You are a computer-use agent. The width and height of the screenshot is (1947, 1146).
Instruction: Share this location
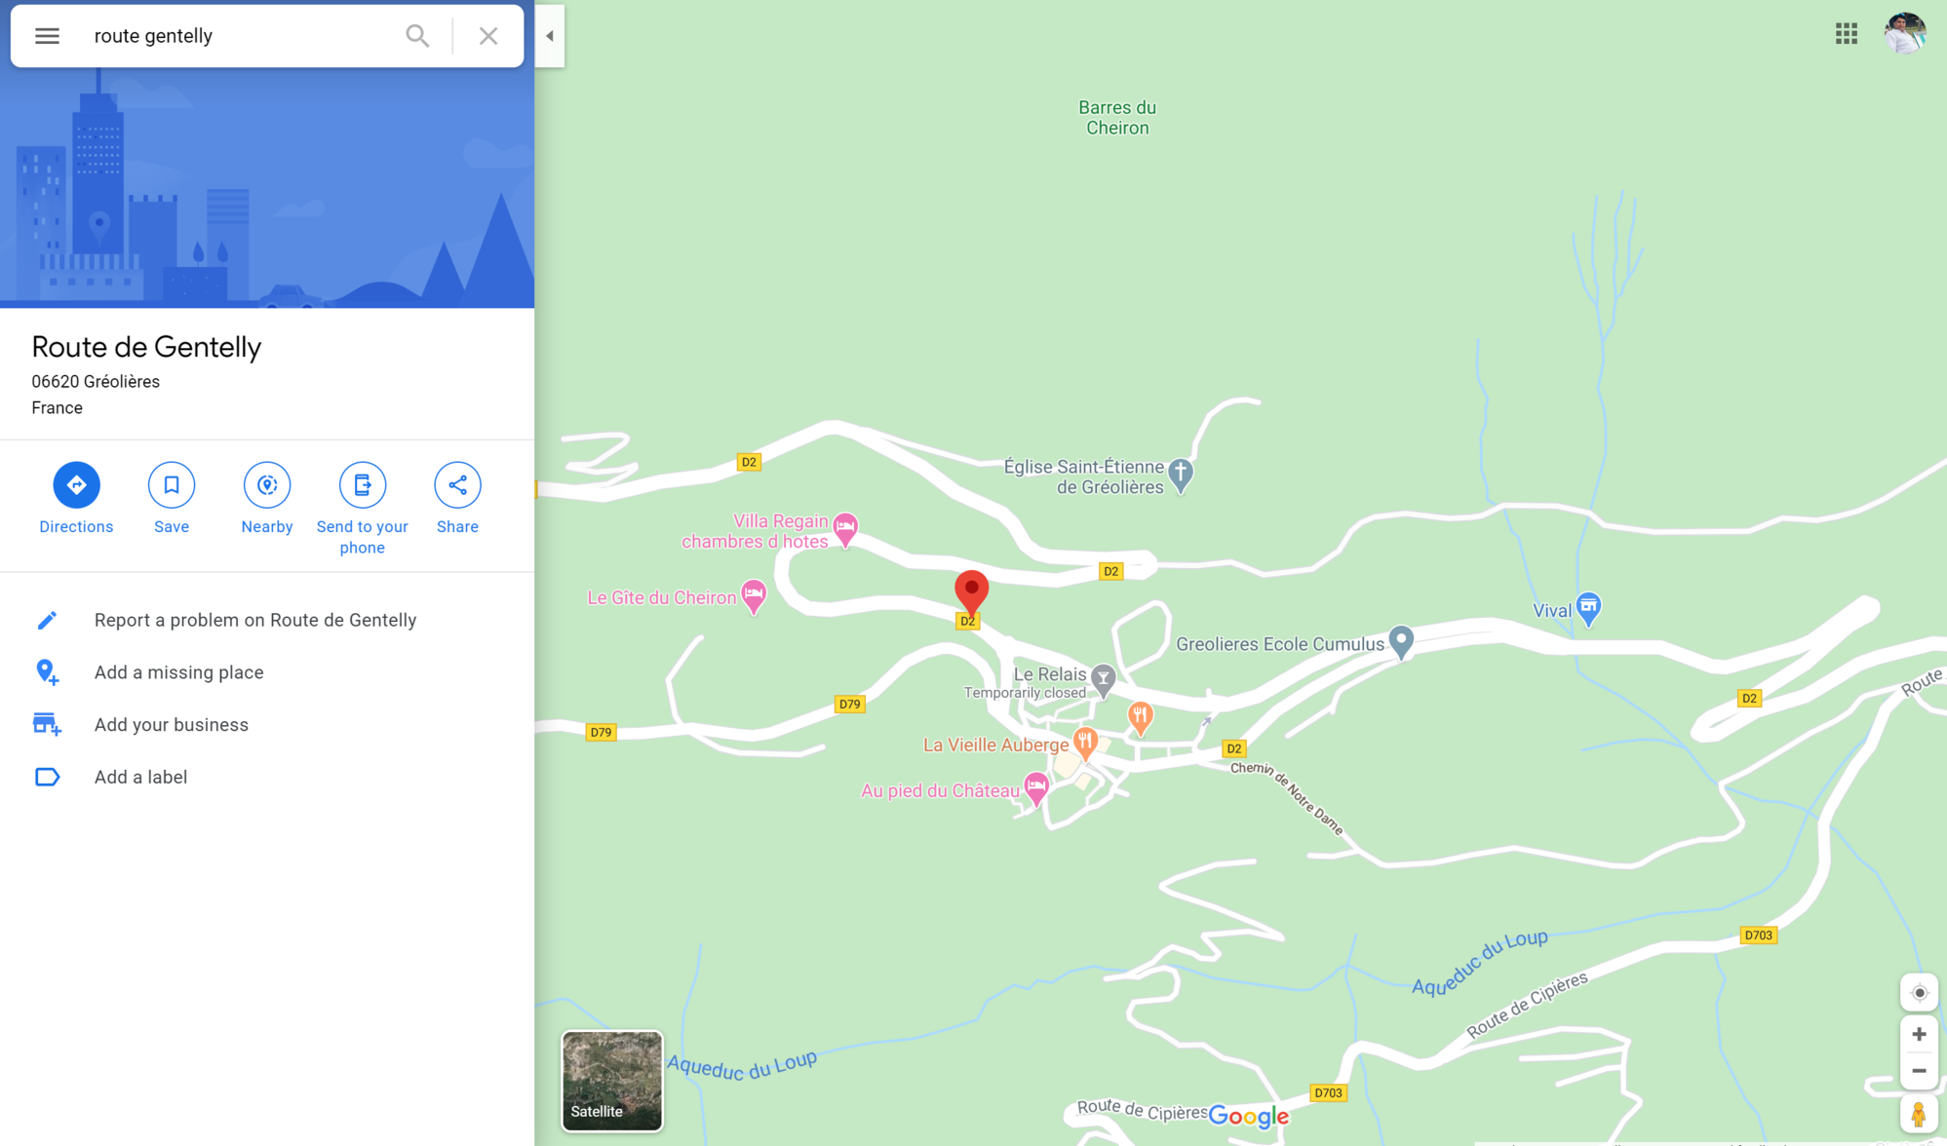[x=457, y=498]
